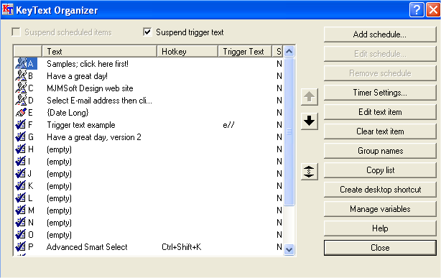Click the checkmark icon for row F
Screen dimensions: 441x278
21,125
